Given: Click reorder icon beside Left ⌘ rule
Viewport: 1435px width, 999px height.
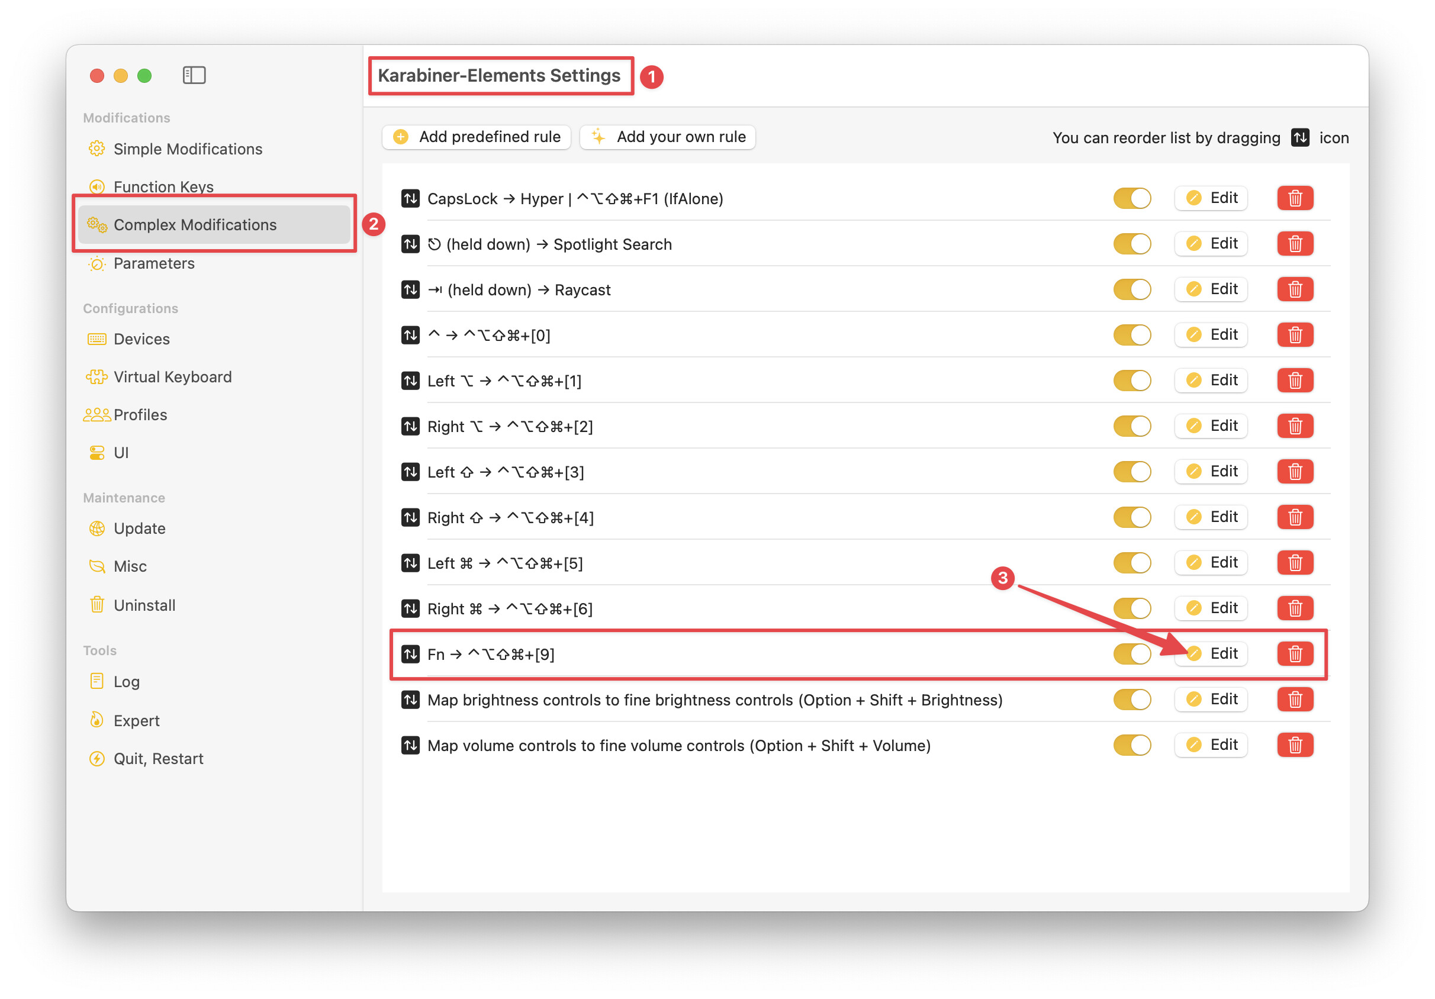Looking at the screenshot, I should [410, 563].
